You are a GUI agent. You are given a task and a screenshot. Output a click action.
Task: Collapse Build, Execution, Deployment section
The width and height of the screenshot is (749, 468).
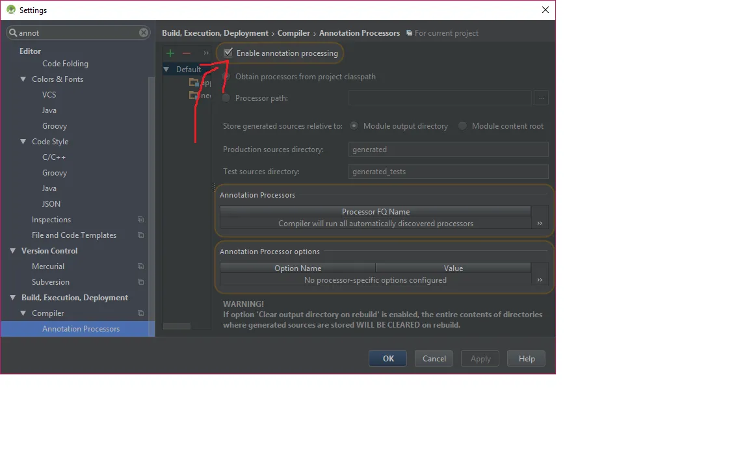click(x=13, y=298)
